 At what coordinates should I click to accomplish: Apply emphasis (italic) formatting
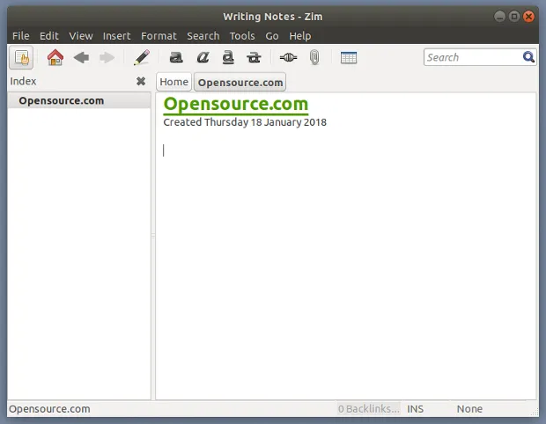[203, 58]
